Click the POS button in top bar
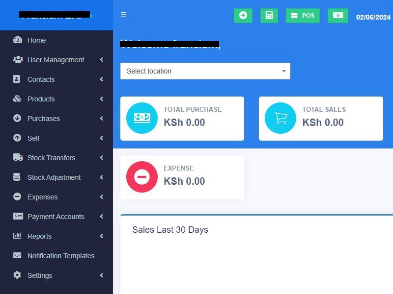The height and width of the screenshot is (294, 393). (303, 15)
